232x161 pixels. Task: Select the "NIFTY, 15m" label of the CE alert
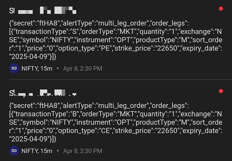pos(37,151)
